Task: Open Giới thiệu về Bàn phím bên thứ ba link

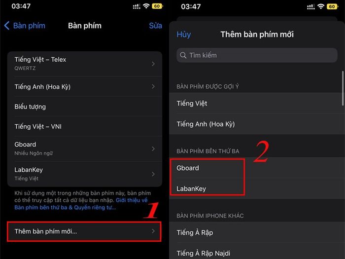Action: pyautogui.click(x=81, y=204)
